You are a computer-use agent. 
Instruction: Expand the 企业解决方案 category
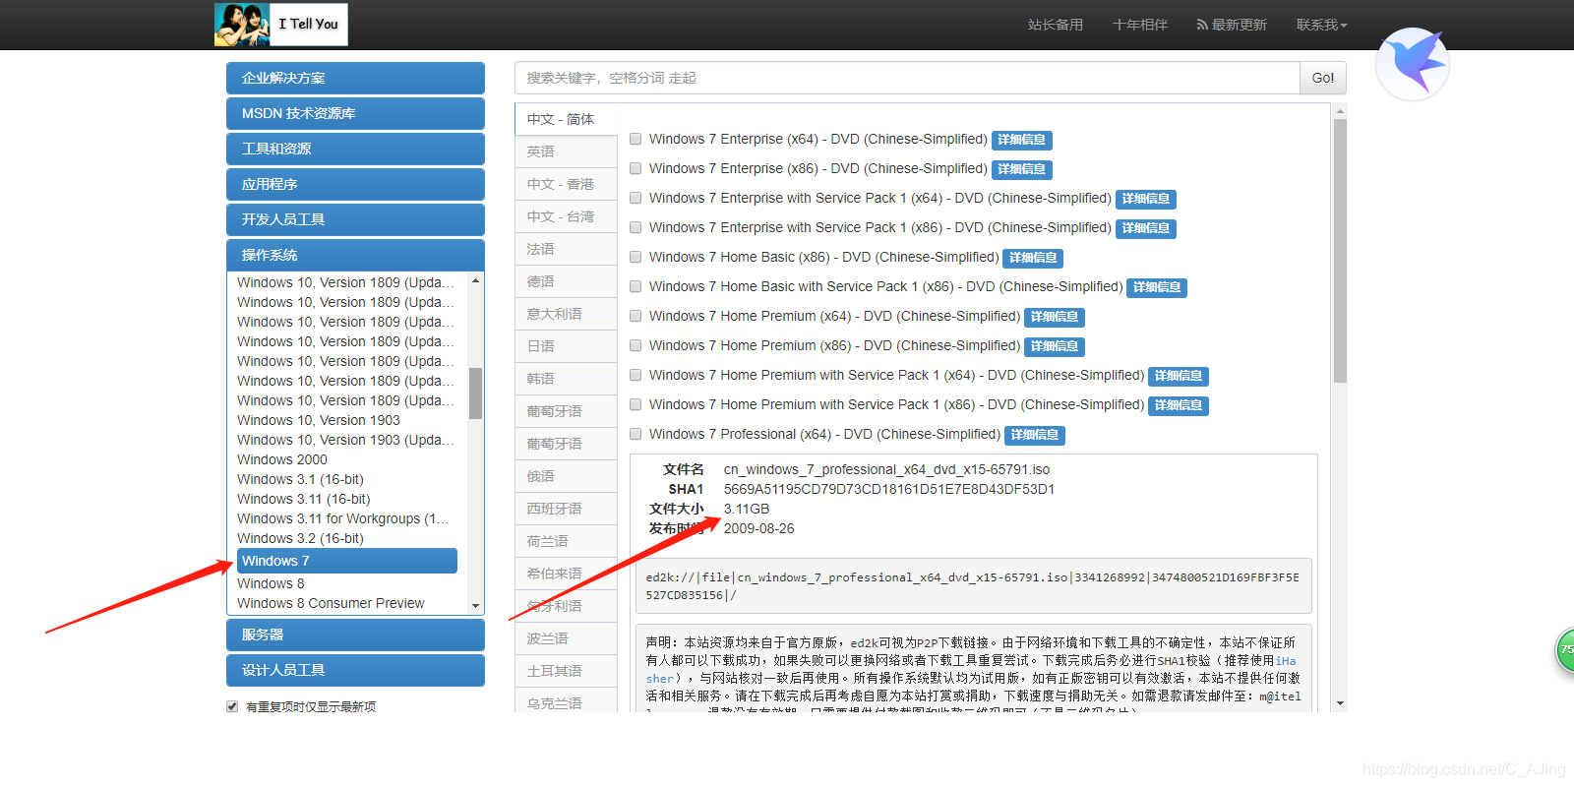click(x=355, y=78)
